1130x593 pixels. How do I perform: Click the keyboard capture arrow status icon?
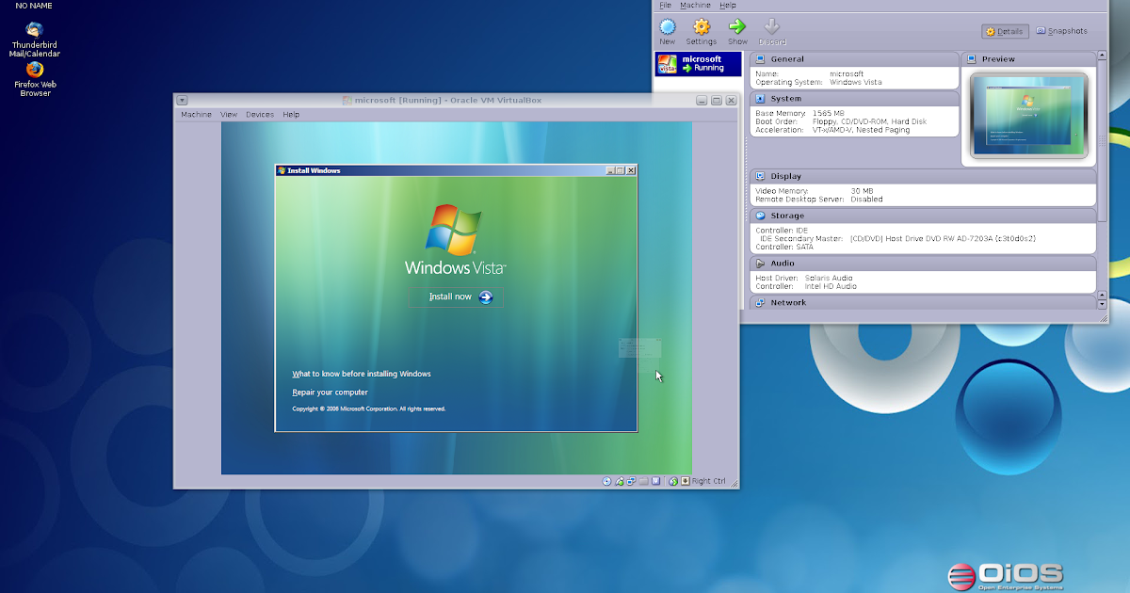(x=685, y=481)
